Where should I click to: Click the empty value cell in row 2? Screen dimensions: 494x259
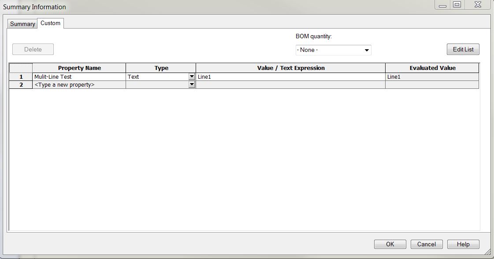(x=290, y=84)
